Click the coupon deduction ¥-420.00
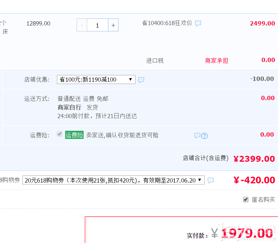278x243 pixels. 254,180
